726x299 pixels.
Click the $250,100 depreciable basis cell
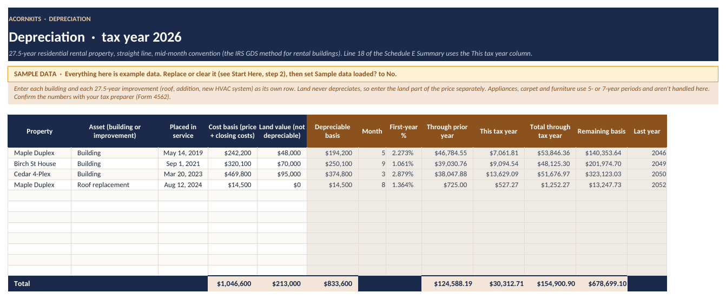pyautogui.click(x=332, y=164)
